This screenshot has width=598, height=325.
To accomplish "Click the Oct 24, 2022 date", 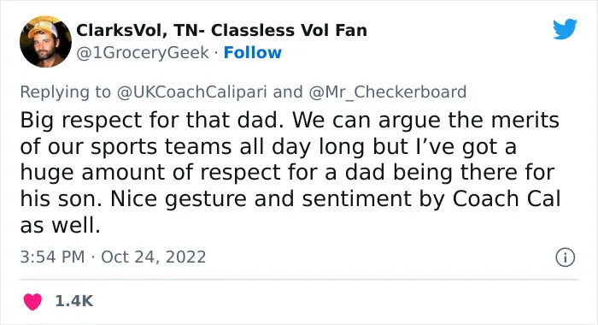I will coord(153,257).
